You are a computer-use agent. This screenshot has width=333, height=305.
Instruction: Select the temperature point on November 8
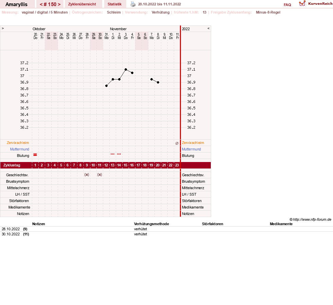coord(158,83)
